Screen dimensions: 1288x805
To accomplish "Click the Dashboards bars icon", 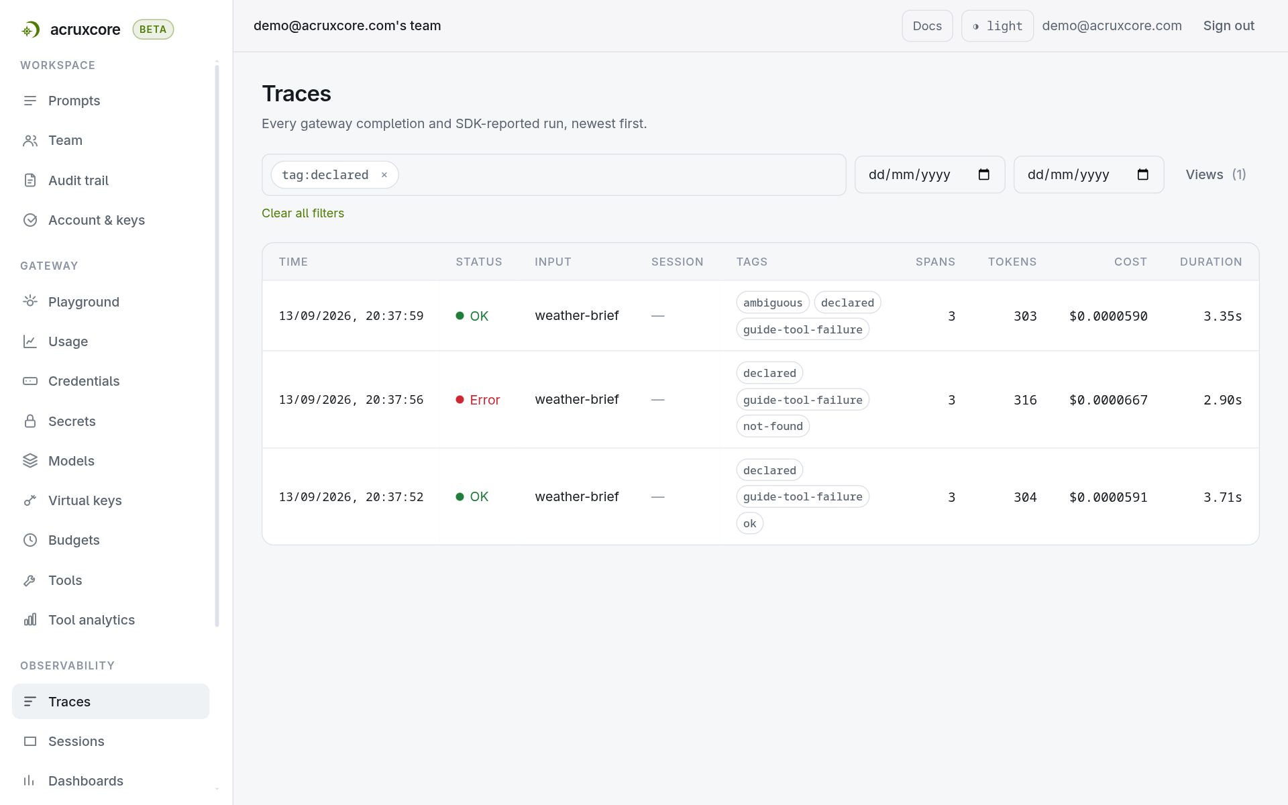I will (x=30, y=781).
